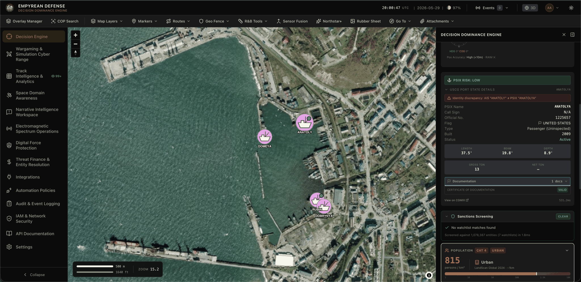Click the Automation Policies icon
The image size is (581, 282).
[x=9, y=190]
